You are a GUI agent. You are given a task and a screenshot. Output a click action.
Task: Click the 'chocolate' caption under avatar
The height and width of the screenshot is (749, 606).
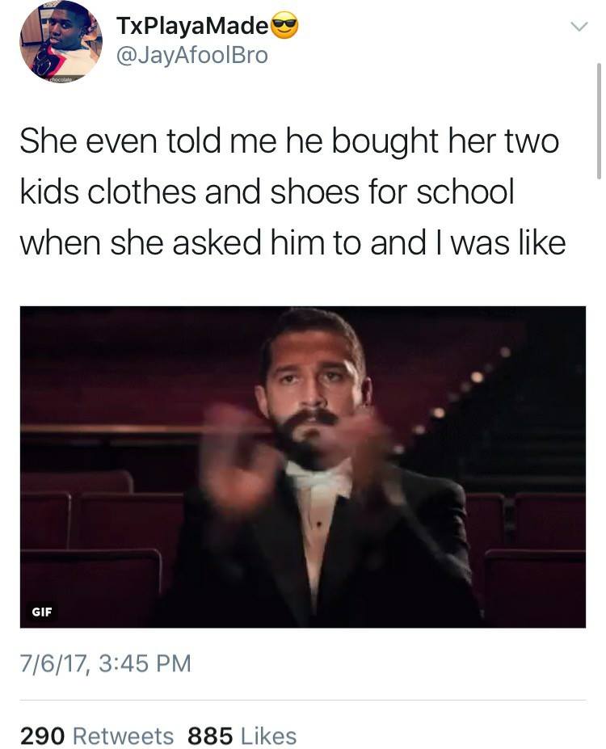(x=60, y=79)
